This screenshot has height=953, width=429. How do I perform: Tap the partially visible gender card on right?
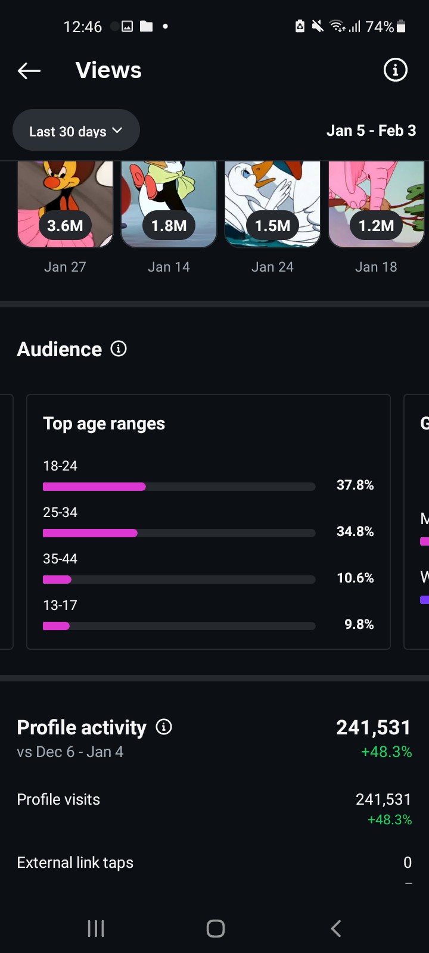click(418, 521)
